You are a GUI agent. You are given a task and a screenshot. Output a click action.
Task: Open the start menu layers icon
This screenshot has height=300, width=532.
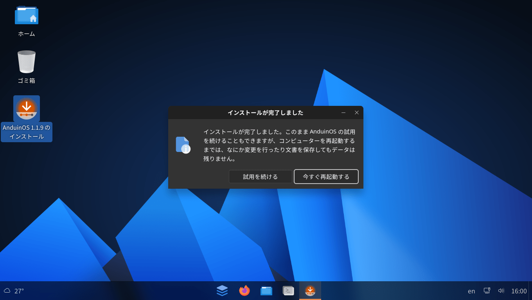click(x=222, y=291)
